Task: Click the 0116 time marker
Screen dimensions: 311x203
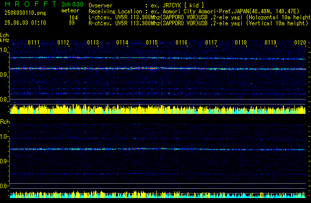Action: click(181, 43)
